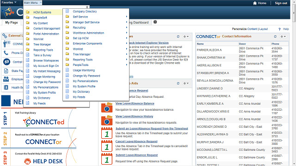The image size is (296, 166).
Task: Open View Leave/Absence Balance link
Action: click(x=135, y=103)
